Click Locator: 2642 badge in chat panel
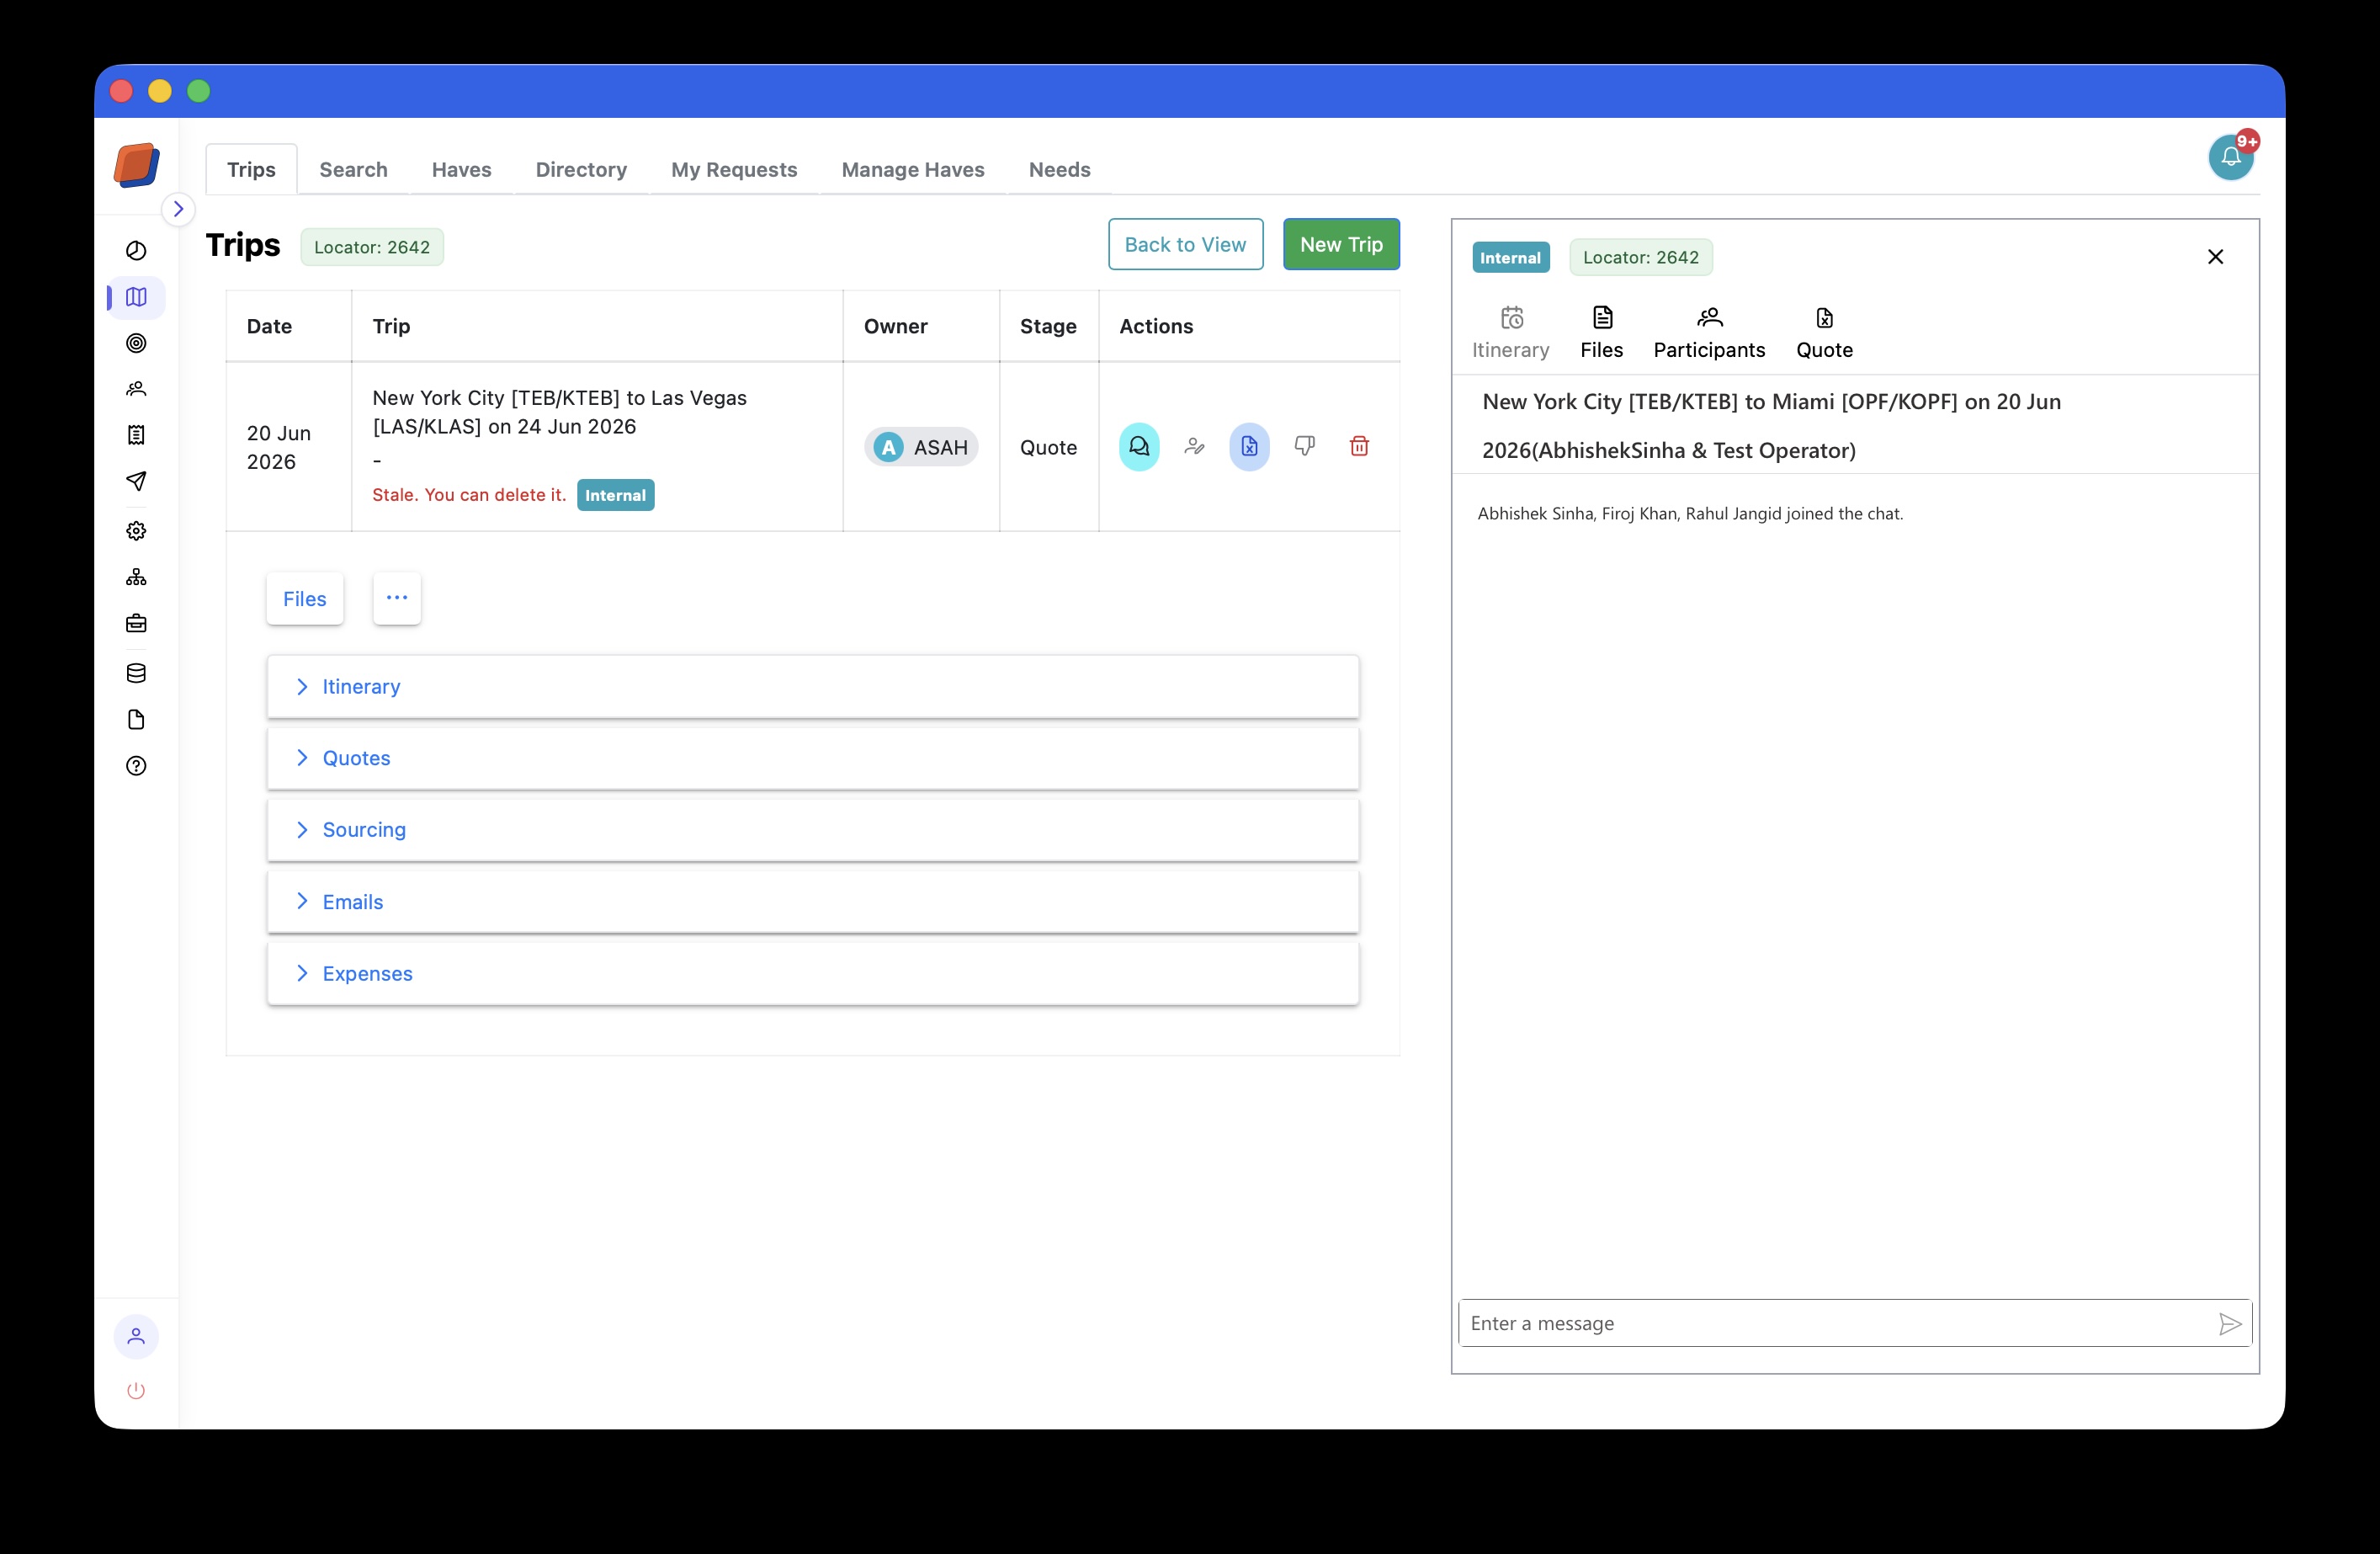This screenshot has height=1554, width=2380. point(1640,257)
